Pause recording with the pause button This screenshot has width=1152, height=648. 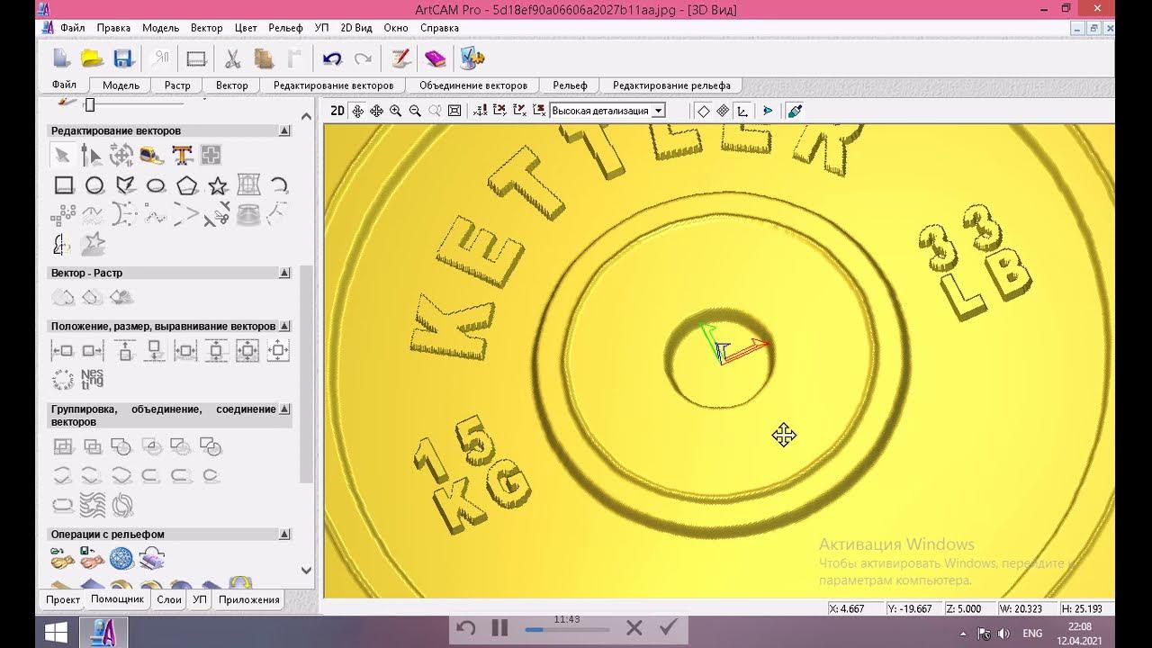pyautogui.click(x=500, y=628)
